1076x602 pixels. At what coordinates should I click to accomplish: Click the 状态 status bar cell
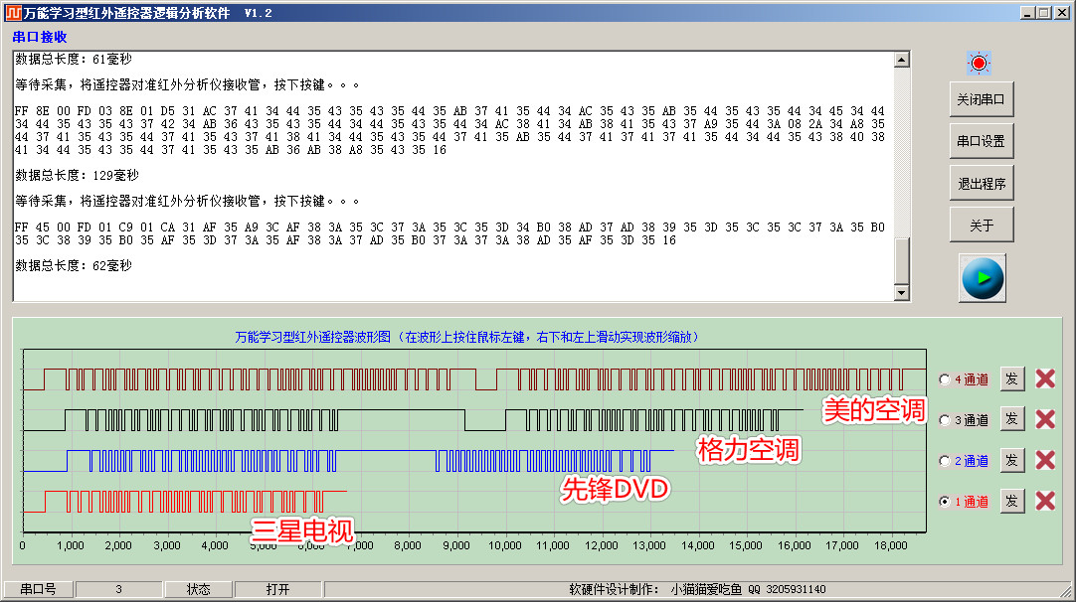[x=198, y=589]
